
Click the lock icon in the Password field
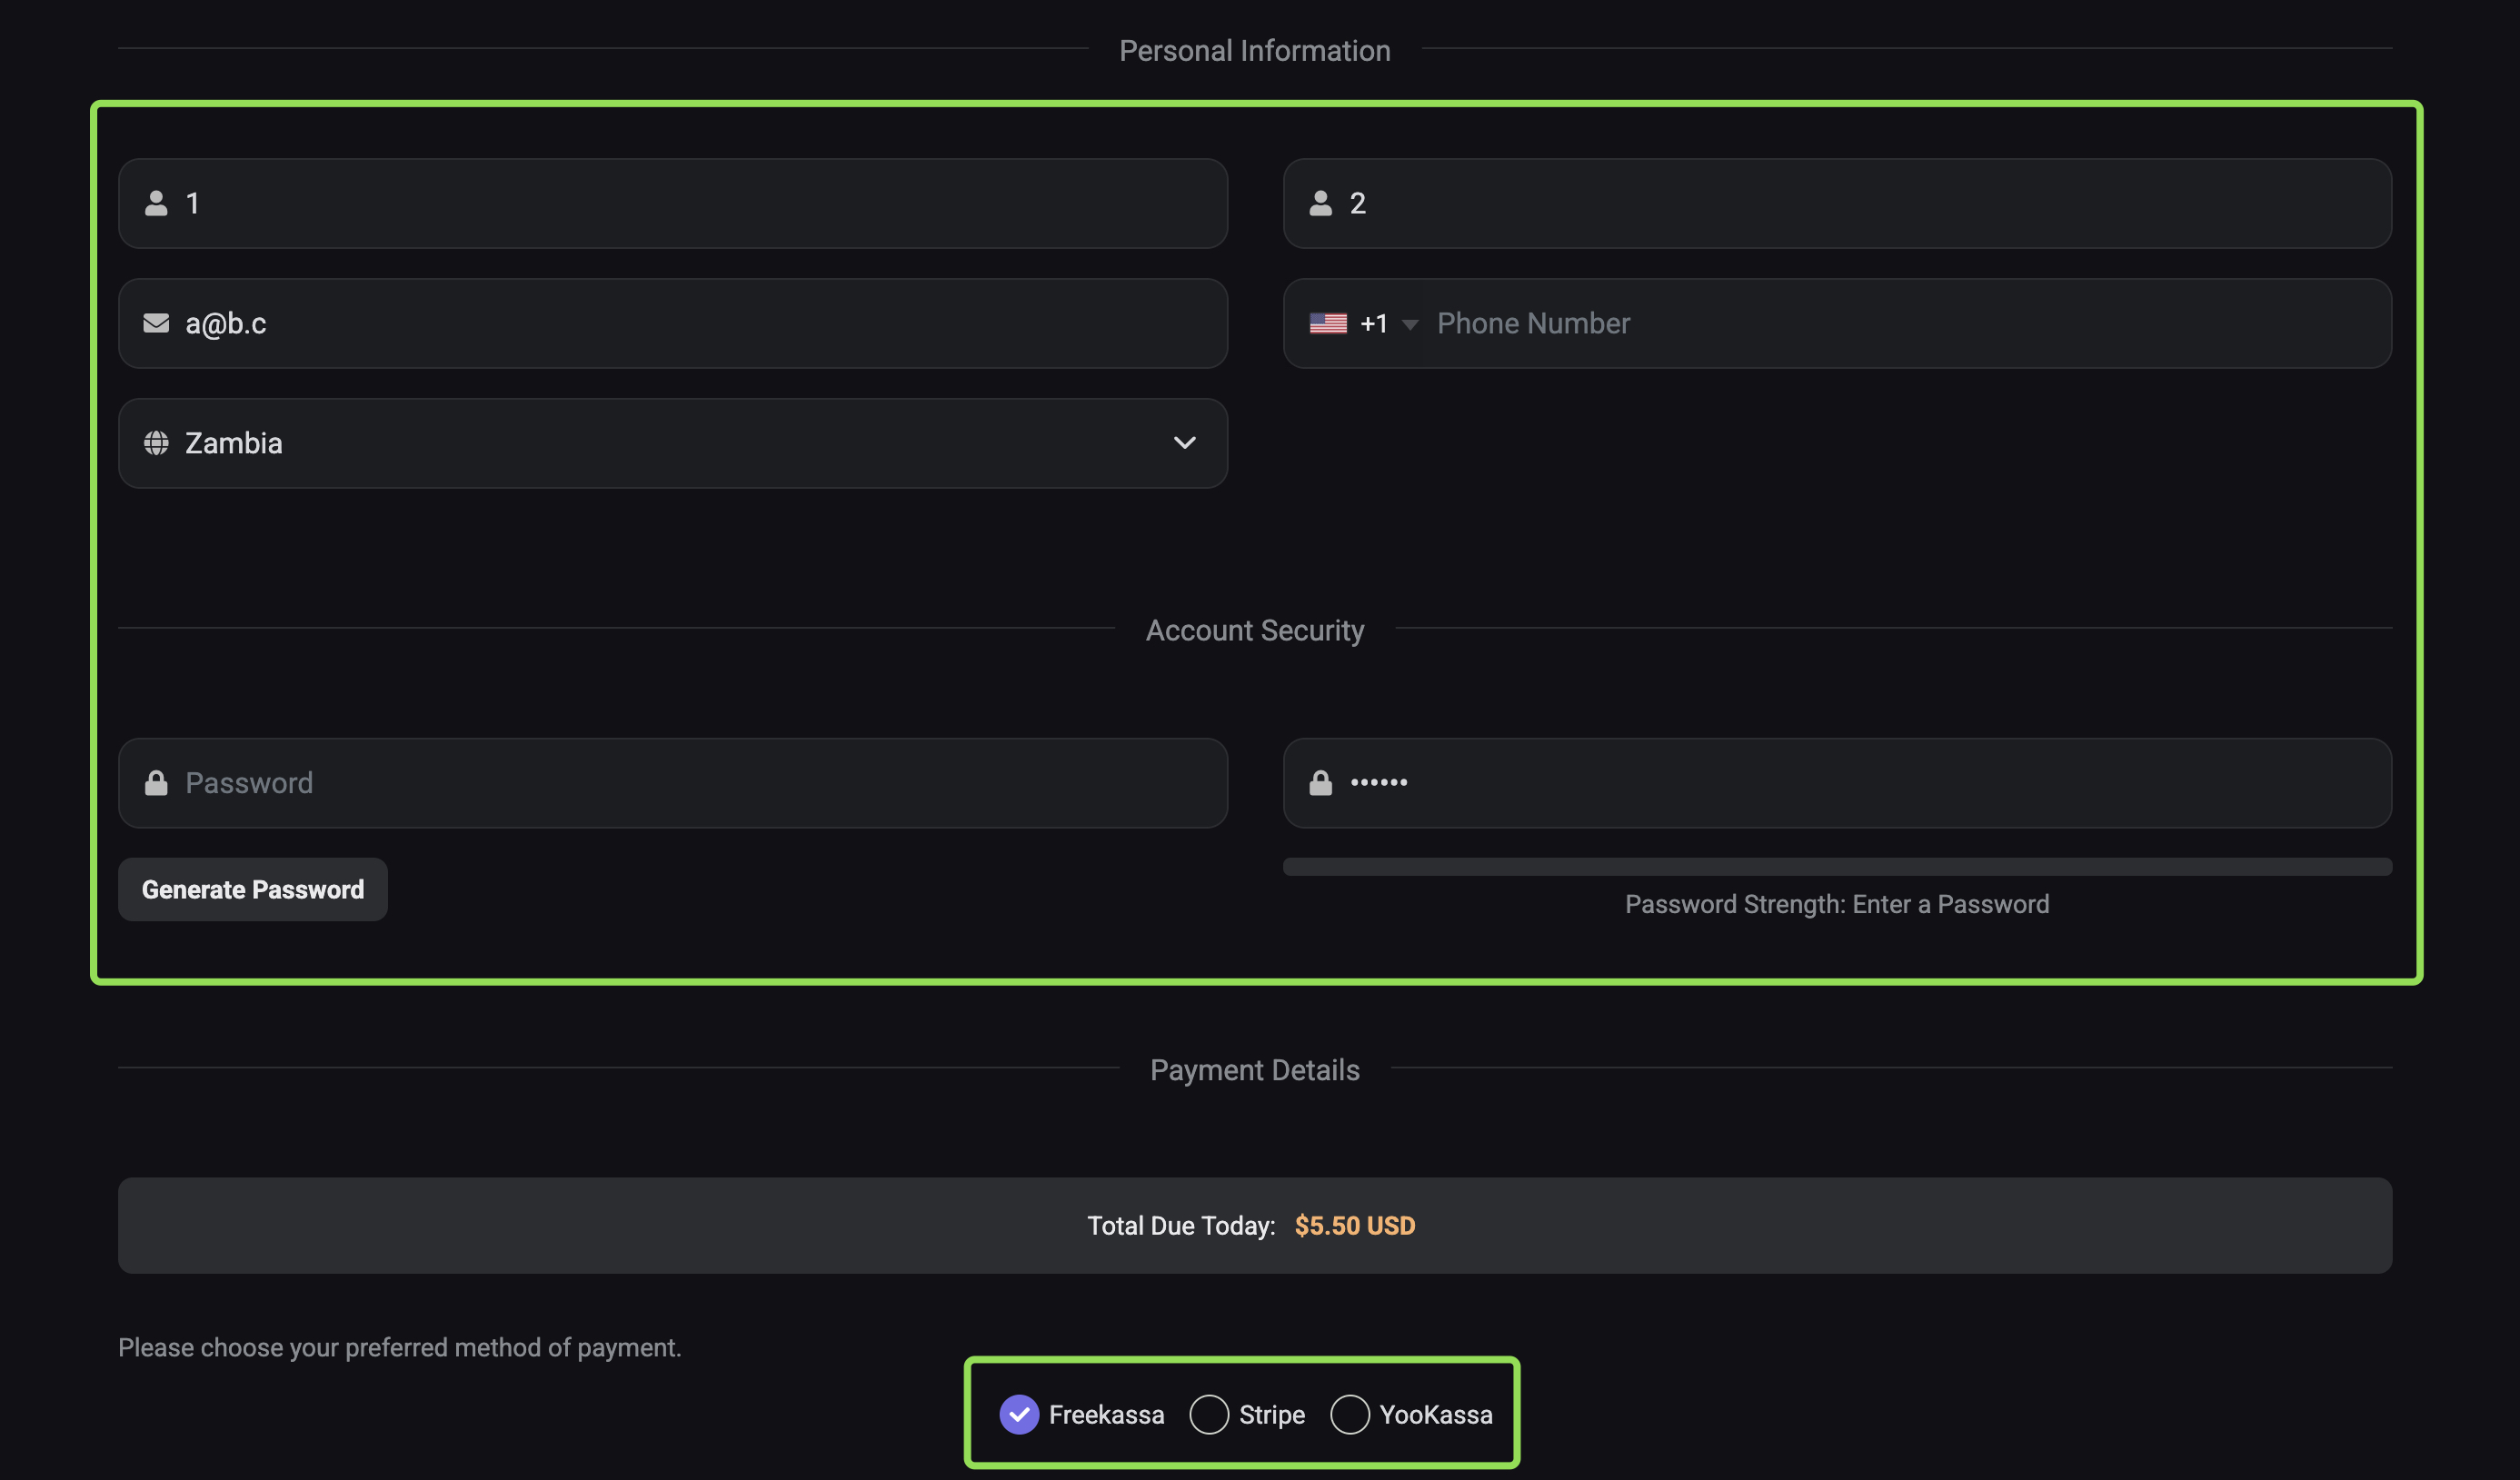[x=156, y=783]
